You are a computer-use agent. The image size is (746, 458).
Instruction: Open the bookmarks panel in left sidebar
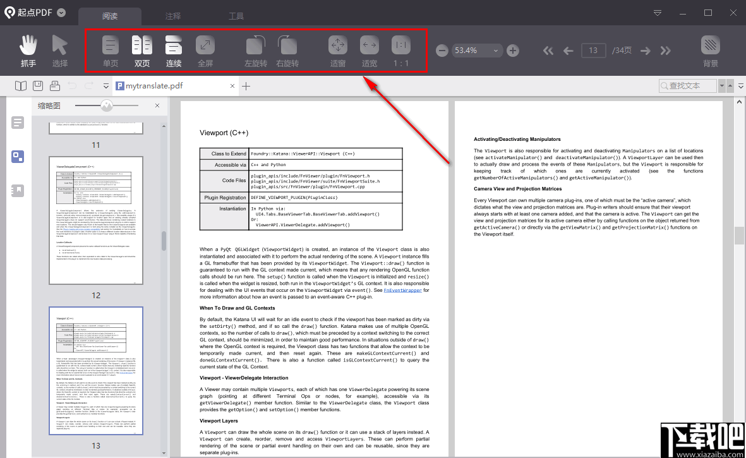point(18,190)
